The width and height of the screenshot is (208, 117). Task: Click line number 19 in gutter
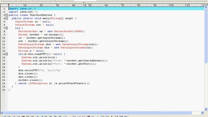click(x=4, y=67)
